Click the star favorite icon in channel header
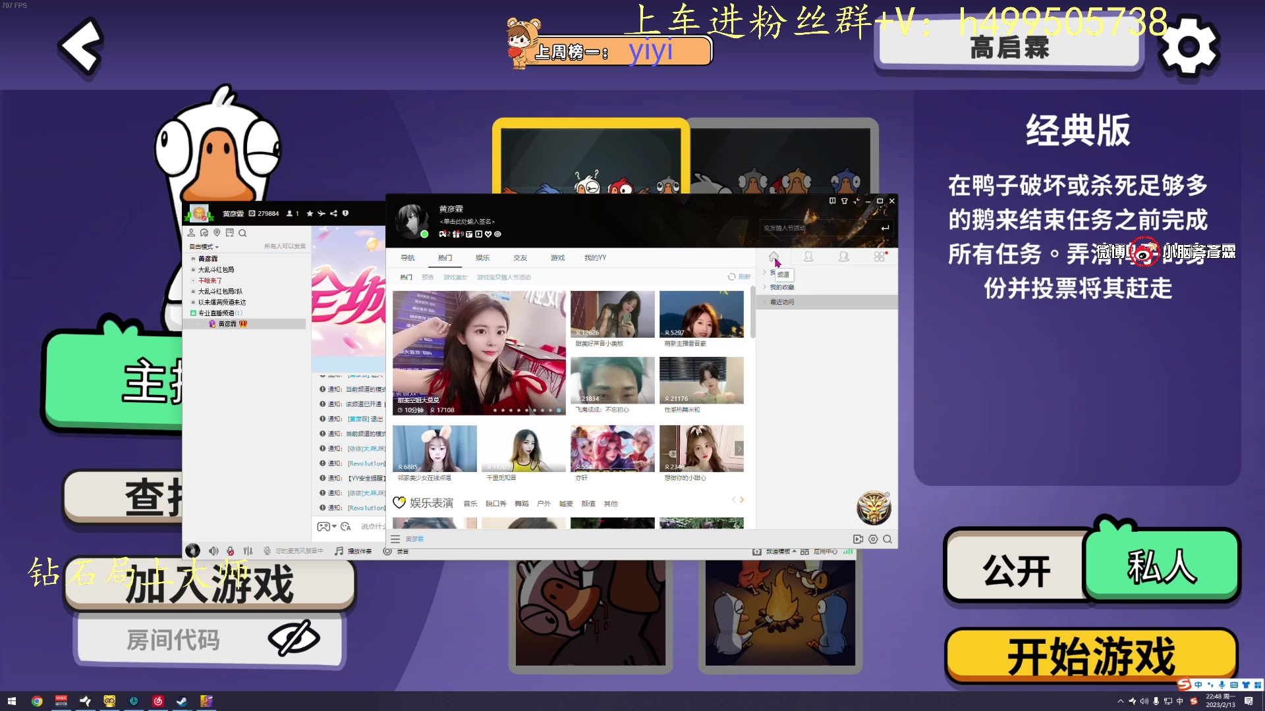Image resolution: width=1265 pixels, height=711 pixels. pos(310,213)
